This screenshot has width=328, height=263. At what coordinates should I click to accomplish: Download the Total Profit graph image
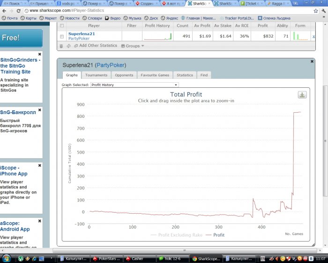(x=302, y=95)
